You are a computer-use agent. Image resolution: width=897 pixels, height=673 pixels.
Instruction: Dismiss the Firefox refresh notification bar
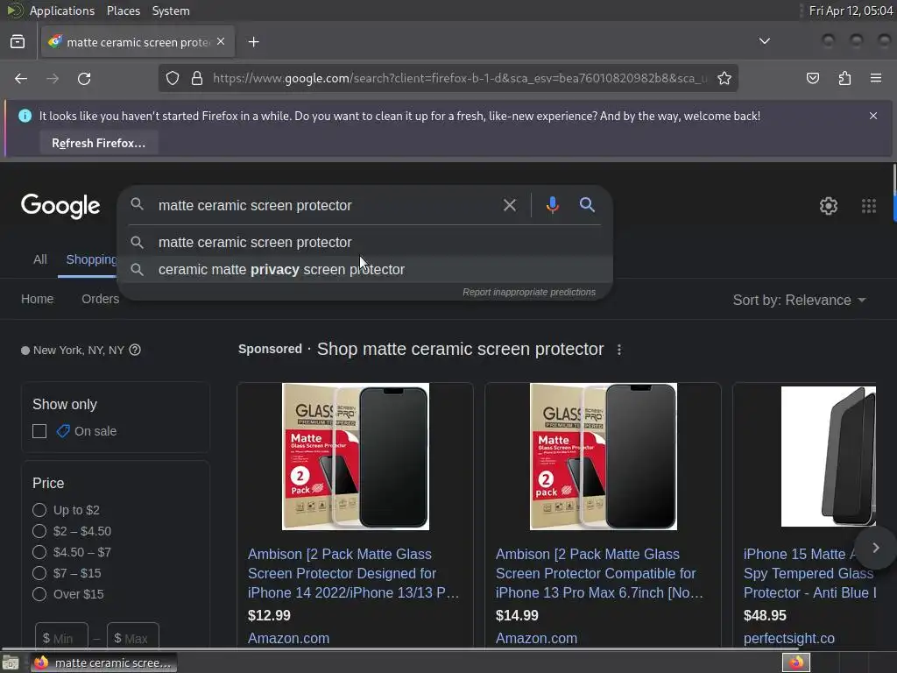873,116
